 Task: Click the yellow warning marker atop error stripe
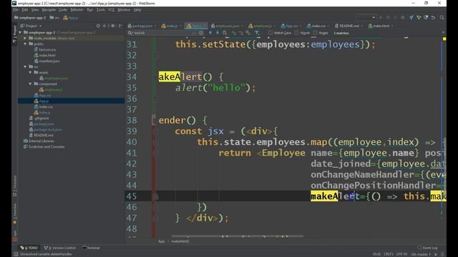pyautogui.click(x=444, y=39)
